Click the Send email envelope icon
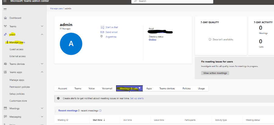274x125 pixels. 102,32
